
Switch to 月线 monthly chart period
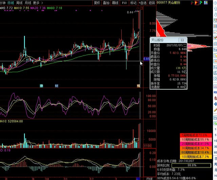click(28, 3)
